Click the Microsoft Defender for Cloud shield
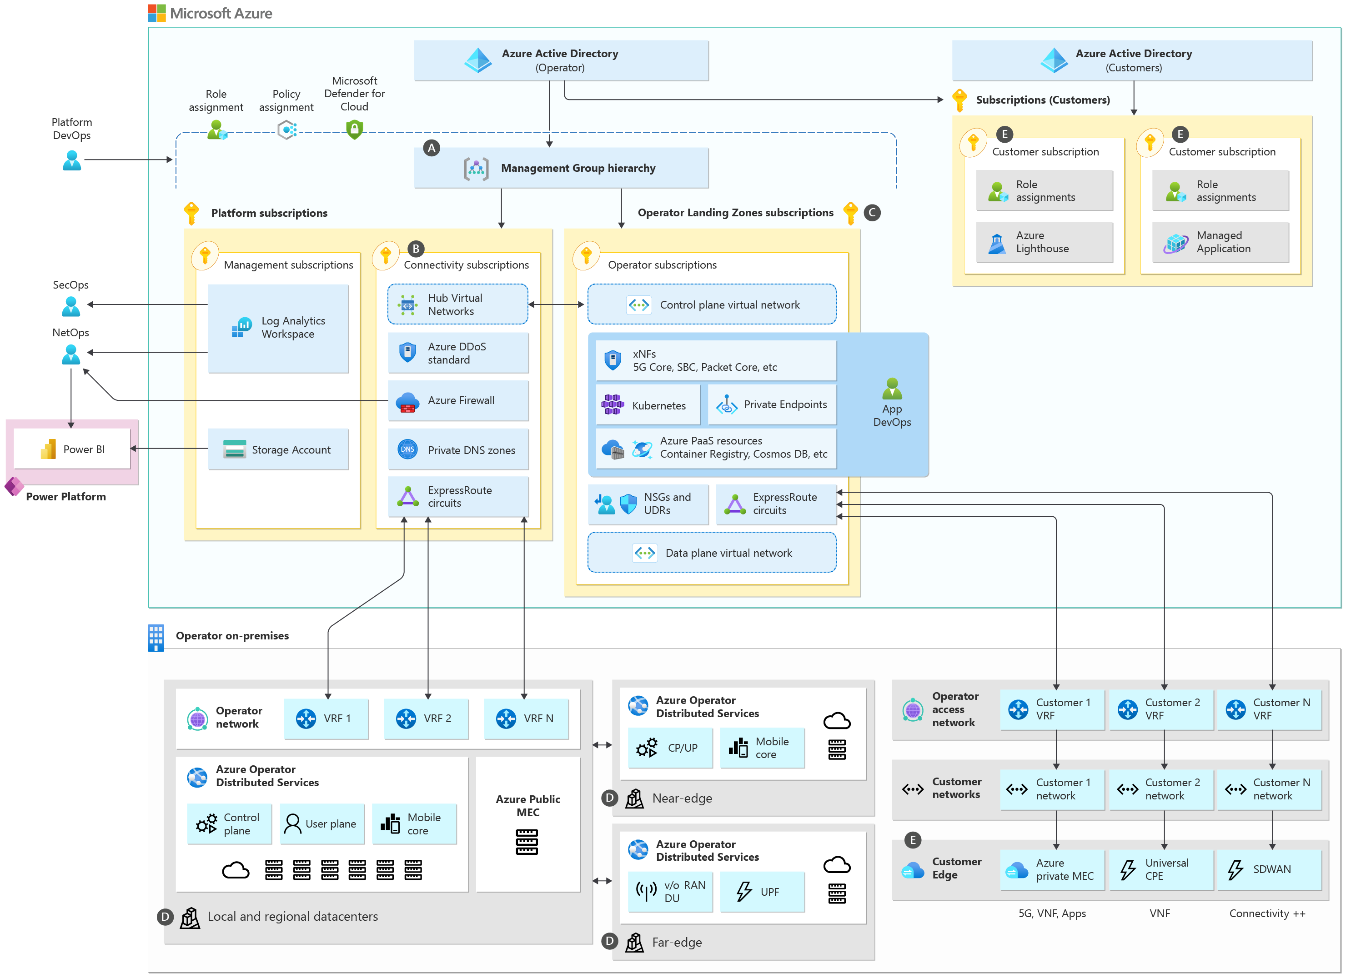This screenshot has width=1346, height=978. 354,129
